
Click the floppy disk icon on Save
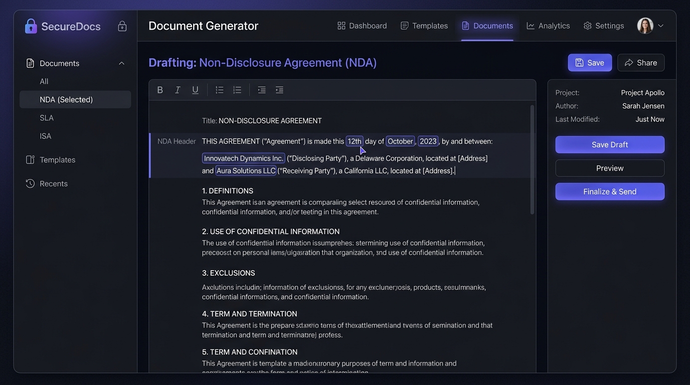click(579, 63)
